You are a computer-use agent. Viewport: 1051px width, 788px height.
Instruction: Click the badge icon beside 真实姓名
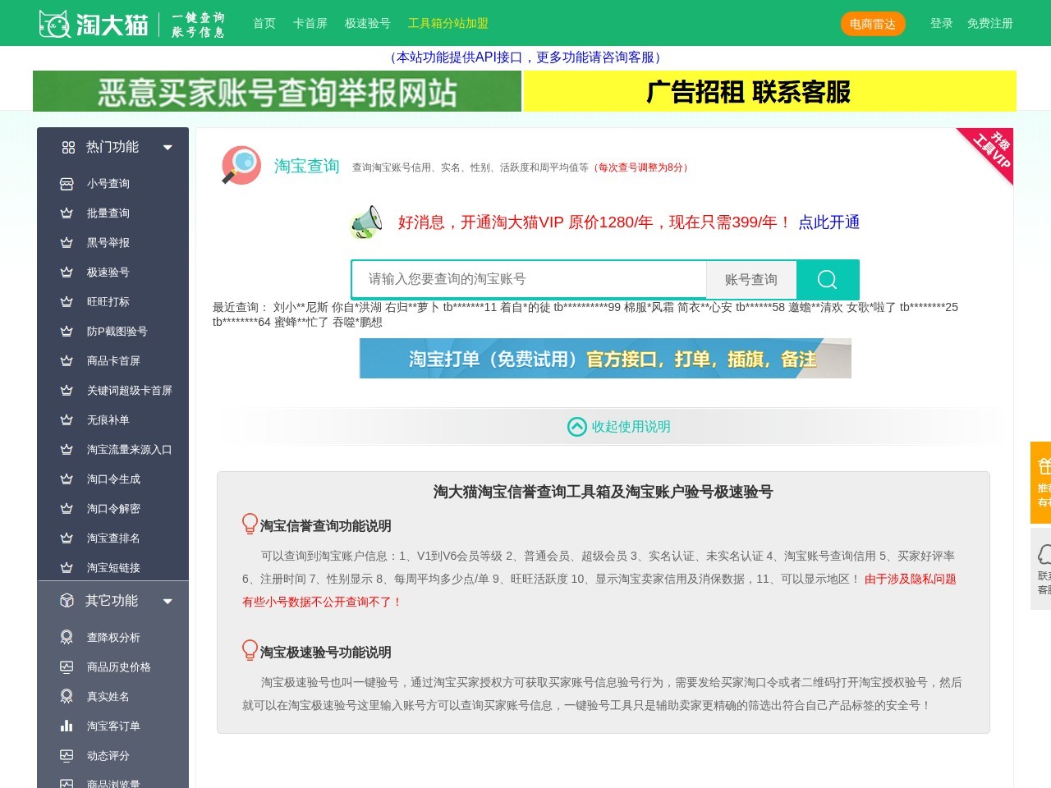(x=67, y=697)
